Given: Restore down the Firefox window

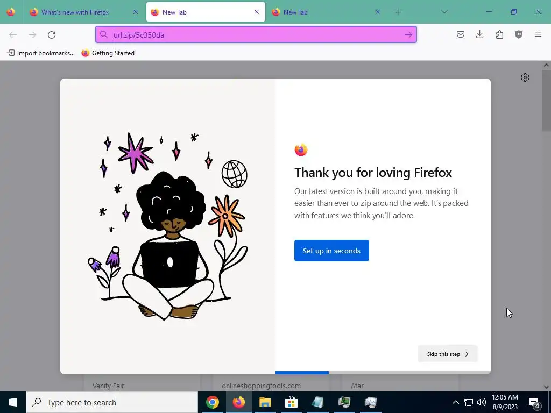Looking at the screenshot, I should pyautogui.click(x=514, y=12).
